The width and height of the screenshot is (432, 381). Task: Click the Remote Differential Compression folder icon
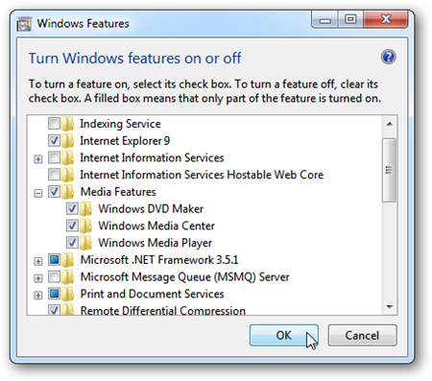[x=68, y=310]
